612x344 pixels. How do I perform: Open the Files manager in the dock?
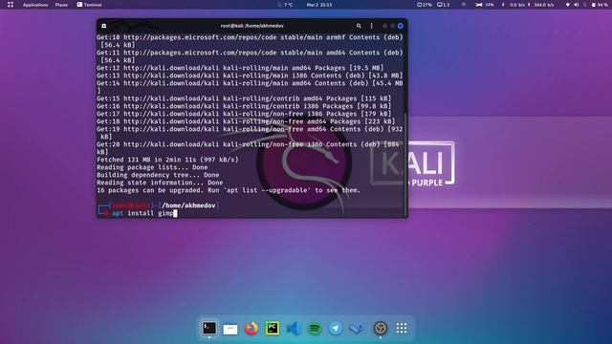230,329
